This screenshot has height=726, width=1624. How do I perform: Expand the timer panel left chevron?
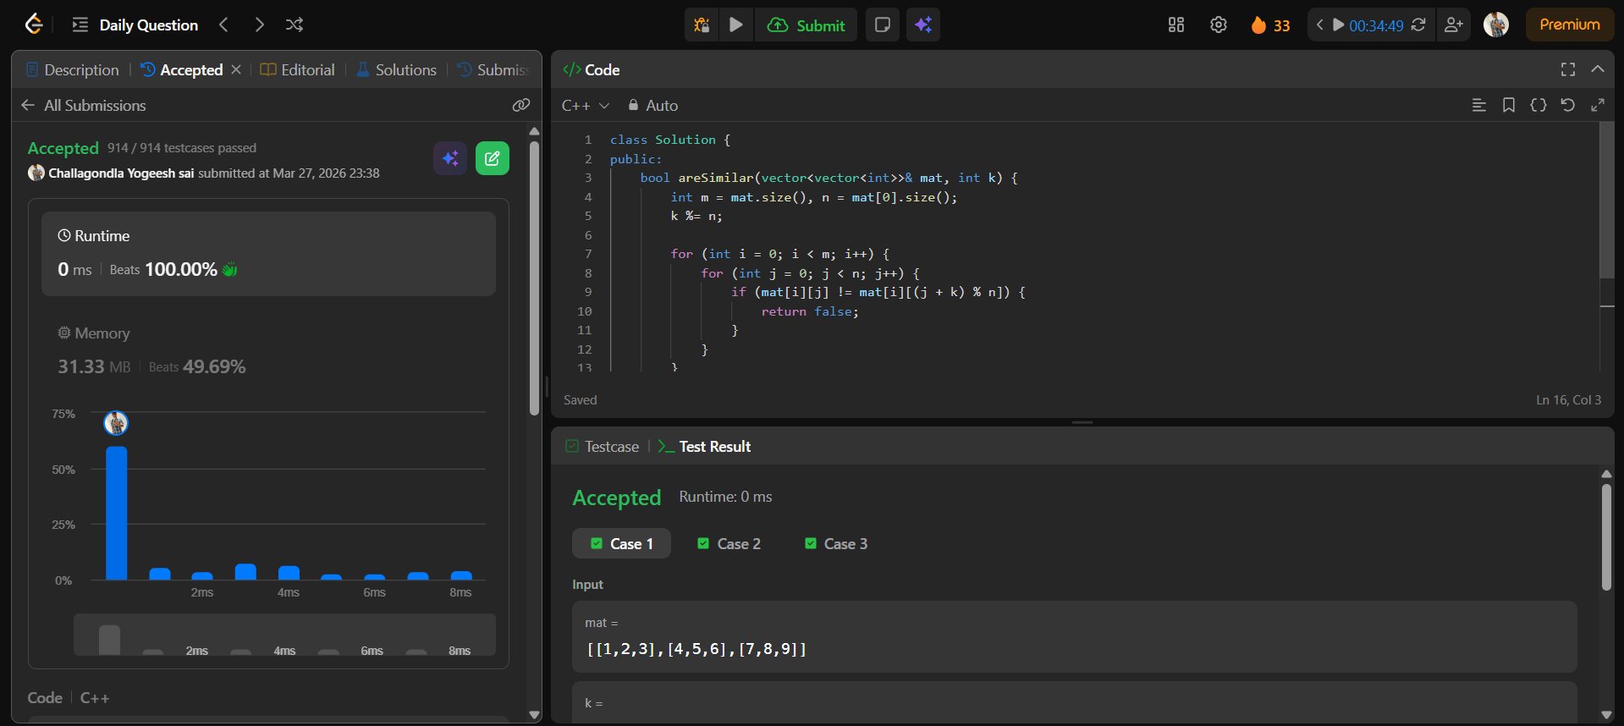(x=1319, y=25)
